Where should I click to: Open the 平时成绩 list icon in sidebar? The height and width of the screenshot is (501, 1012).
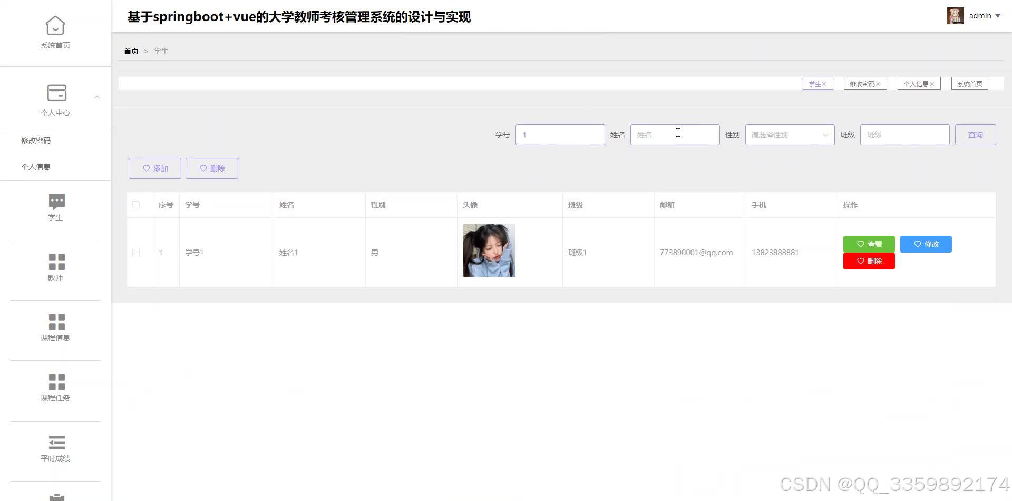tap(57, 443)
